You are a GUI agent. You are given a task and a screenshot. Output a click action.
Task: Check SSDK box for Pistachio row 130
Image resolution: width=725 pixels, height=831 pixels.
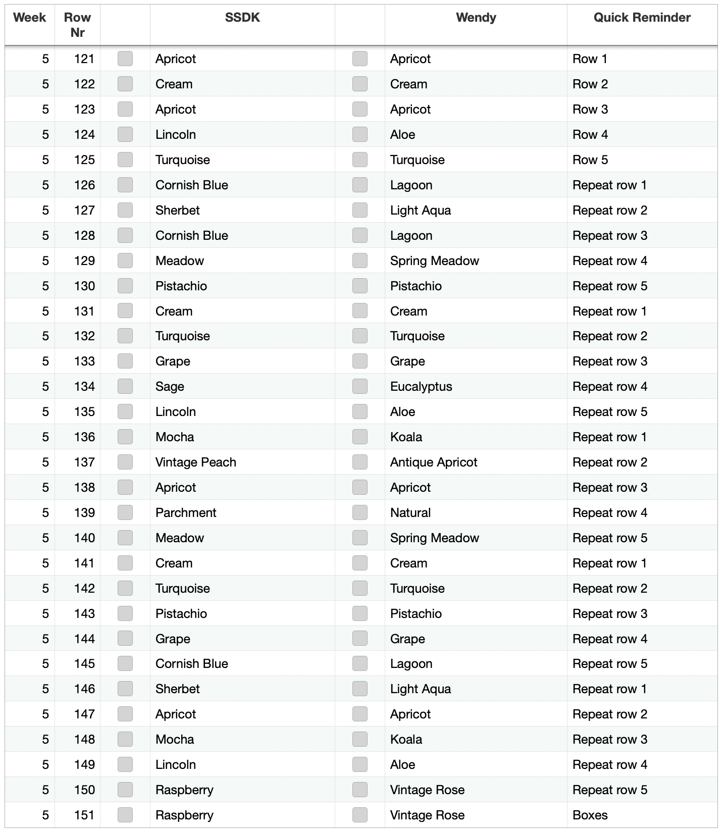pyautogui.click(x=125, y=286)
